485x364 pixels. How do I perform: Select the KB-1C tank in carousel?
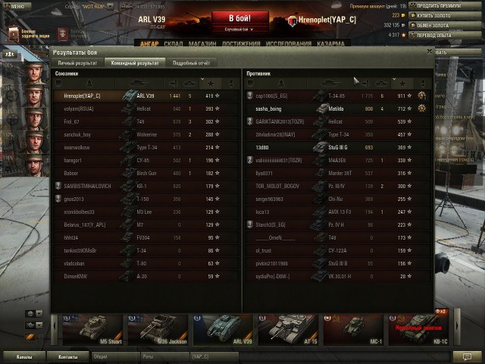click(418, 327)
